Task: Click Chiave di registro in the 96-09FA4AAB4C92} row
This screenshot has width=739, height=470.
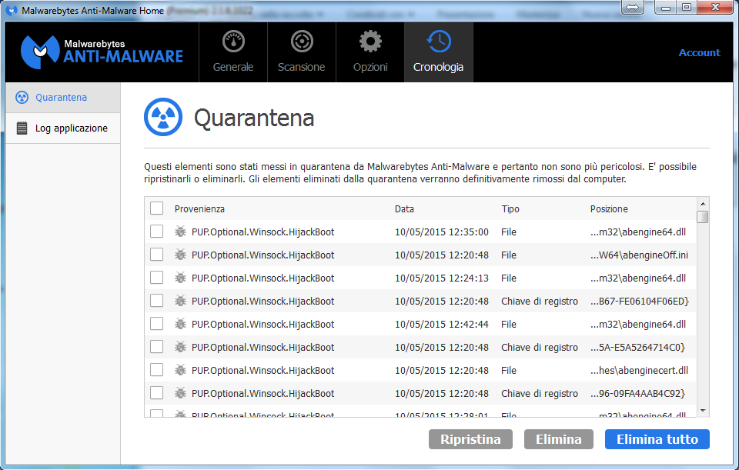Action: (x=540, y=394)
